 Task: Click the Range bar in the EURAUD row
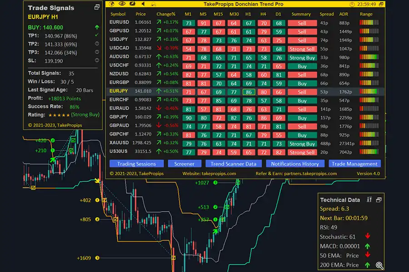tap(369, 109)
